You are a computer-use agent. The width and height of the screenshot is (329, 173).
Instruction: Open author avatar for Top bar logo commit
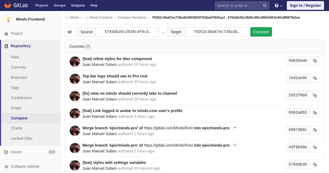pyautogui.click(x=75, y=79)
